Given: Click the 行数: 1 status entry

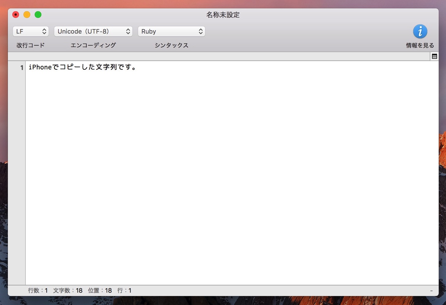Looking at the screenshot, I should [x=38, y=291].
